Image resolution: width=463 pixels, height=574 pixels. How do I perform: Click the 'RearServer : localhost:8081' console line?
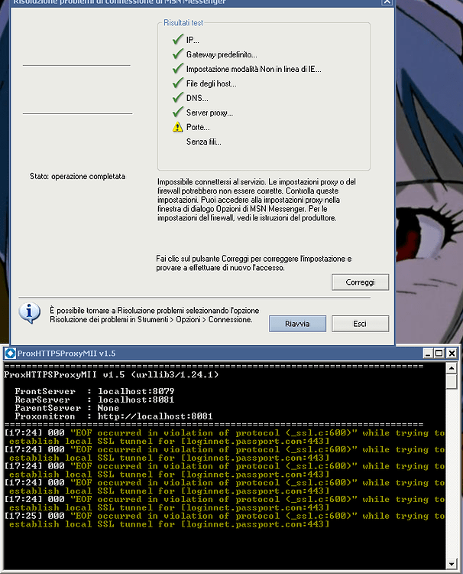click(x=94, y=400)
